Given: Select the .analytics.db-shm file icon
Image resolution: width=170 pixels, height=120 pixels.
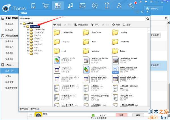Looking at the screenshot, I should click(x=86, y=60).
